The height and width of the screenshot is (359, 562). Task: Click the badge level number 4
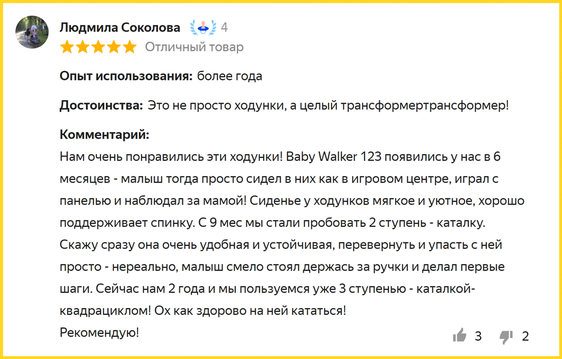tap(224, 28)
